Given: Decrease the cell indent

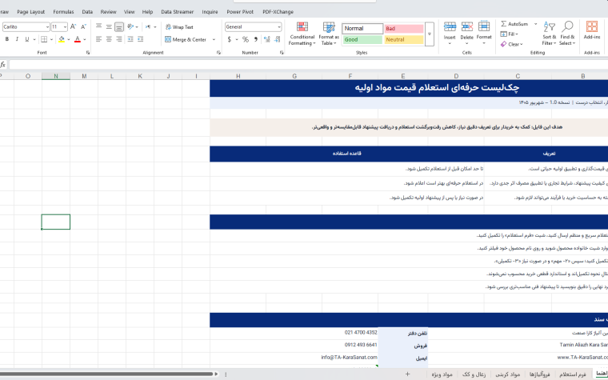Looking at the screenshot, I should 130,39.
